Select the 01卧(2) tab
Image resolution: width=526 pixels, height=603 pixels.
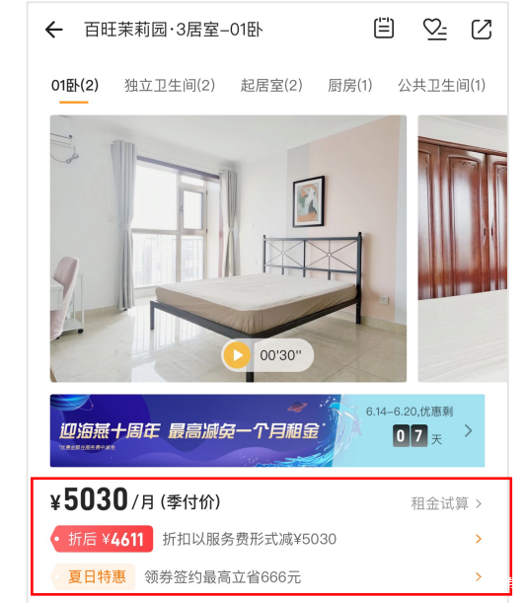[x=75, y=86]
